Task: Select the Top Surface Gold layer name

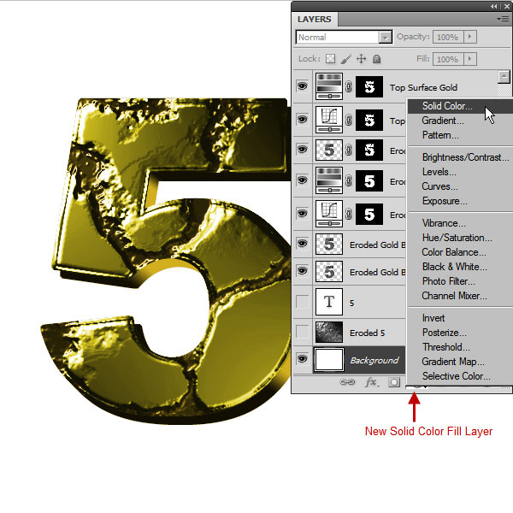Action: pyautogui.click(x=423, y=88)
